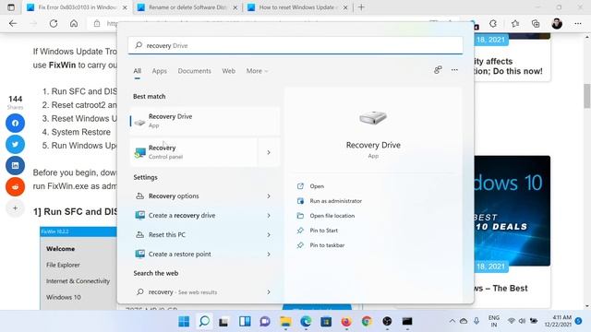The image size is (591, 332).
Task: Click Open file location
Action: [x=332, y=216]
